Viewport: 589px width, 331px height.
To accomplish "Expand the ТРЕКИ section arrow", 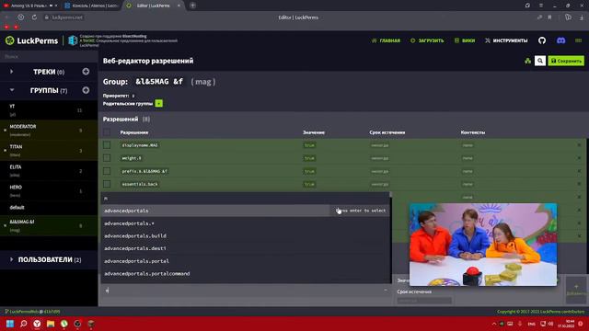I will (12, 72).
